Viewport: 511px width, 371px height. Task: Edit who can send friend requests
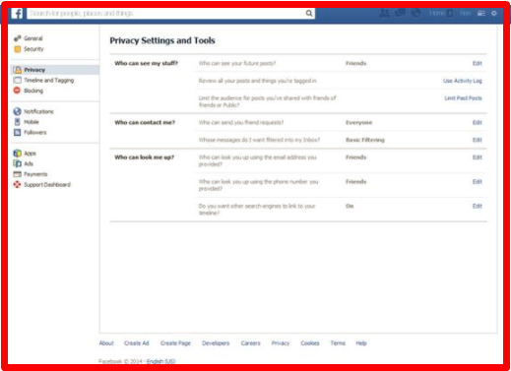pos(477,122)
